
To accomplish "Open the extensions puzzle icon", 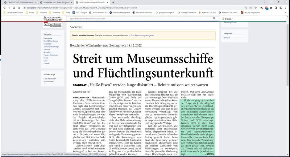I will pyautogui.click(x=271, y=8).
